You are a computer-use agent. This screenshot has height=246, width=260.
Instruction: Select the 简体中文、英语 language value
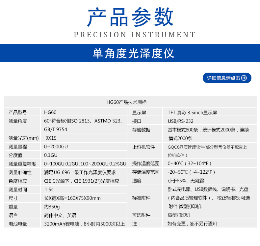(x=60, y=215)
